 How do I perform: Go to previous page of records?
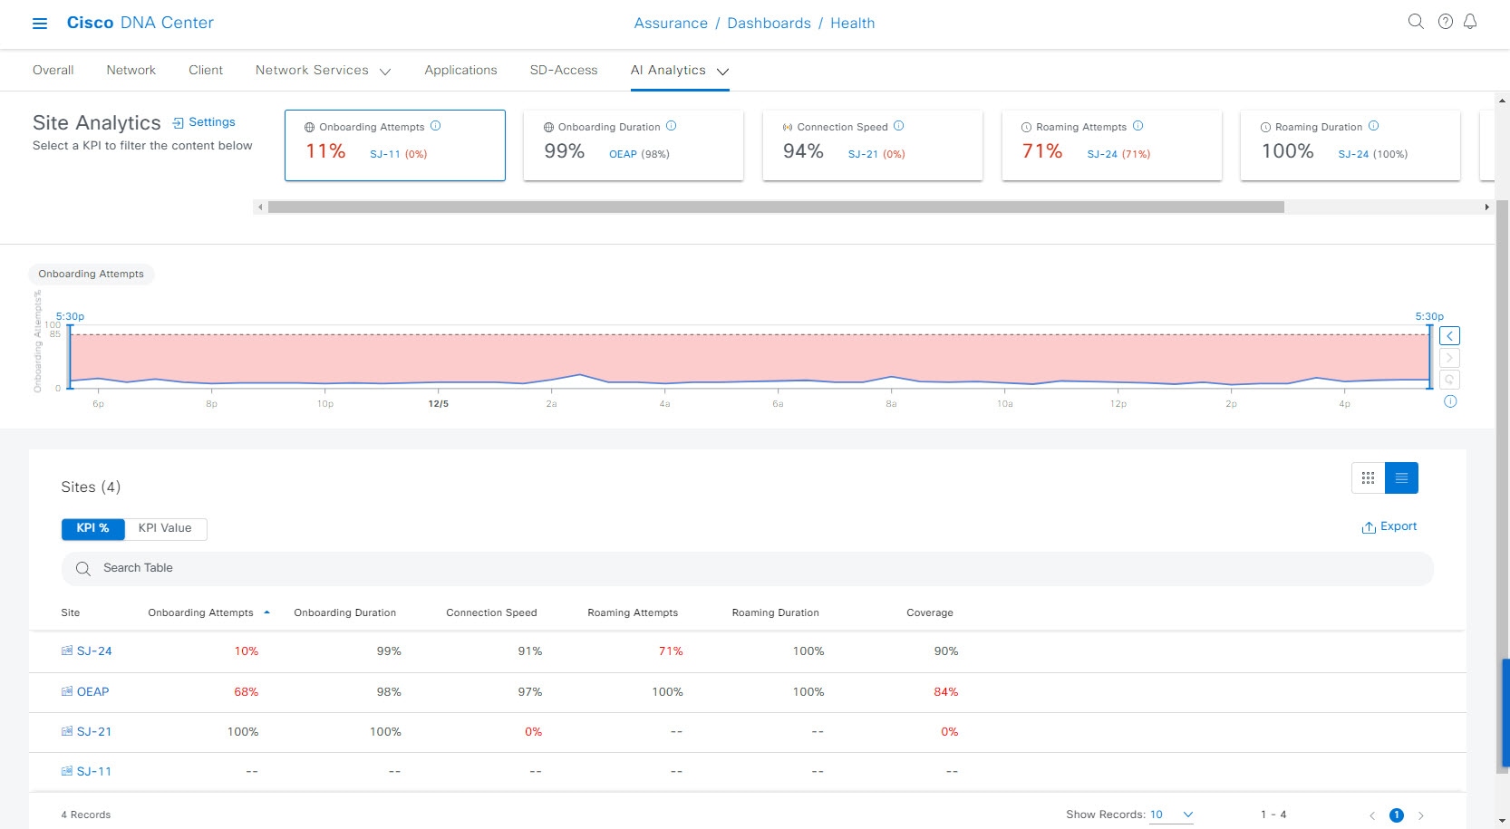(x=1372, y=815)
